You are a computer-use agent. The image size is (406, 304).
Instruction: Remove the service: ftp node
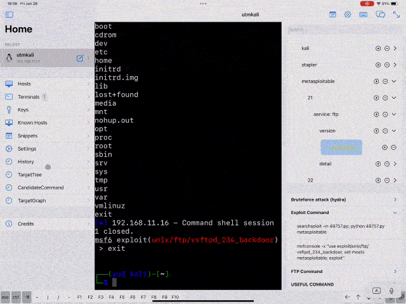pos(385,115)
